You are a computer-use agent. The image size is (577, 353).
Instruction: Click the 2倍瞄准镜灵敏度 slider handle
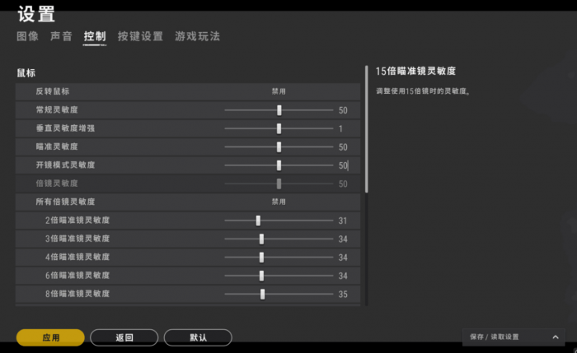[258, 221]
